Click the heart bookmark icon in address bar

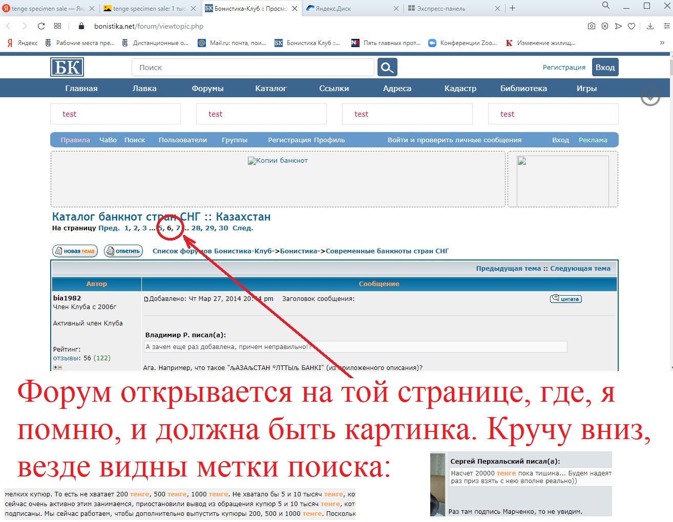click(x=632, y=26)
